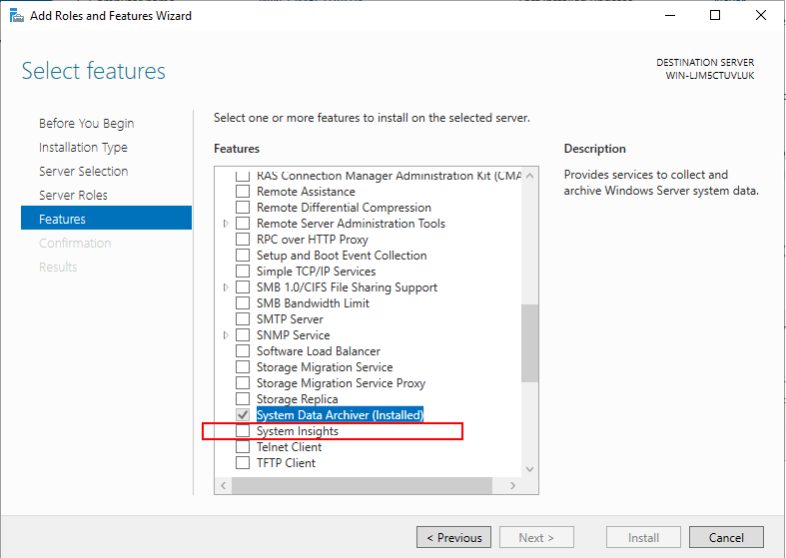Check the System Insights checkbox

coord(242,431)
